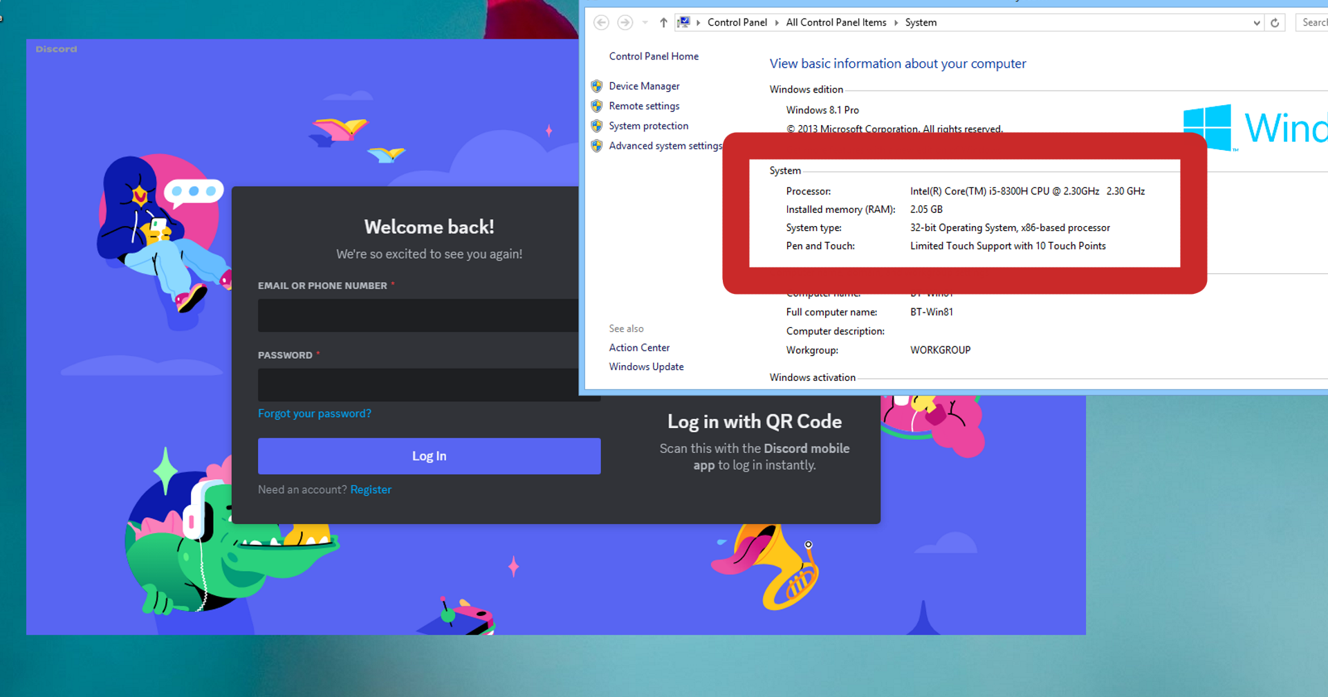The image size is (1328, 697).
Task: Go up one folder level arrow
Action: pos(663,23)
